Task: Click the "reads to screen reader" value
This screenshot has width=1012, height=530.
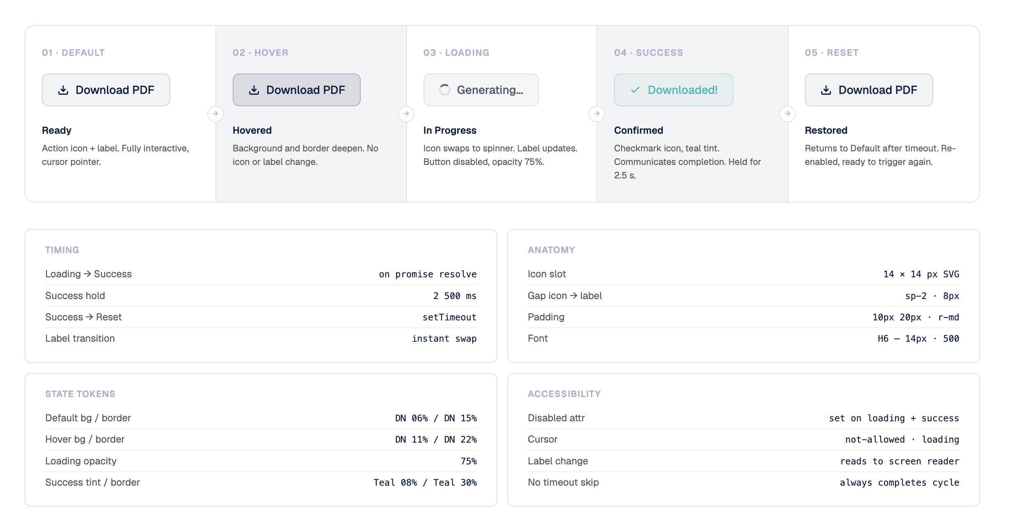Action: [x=900, y=461]
